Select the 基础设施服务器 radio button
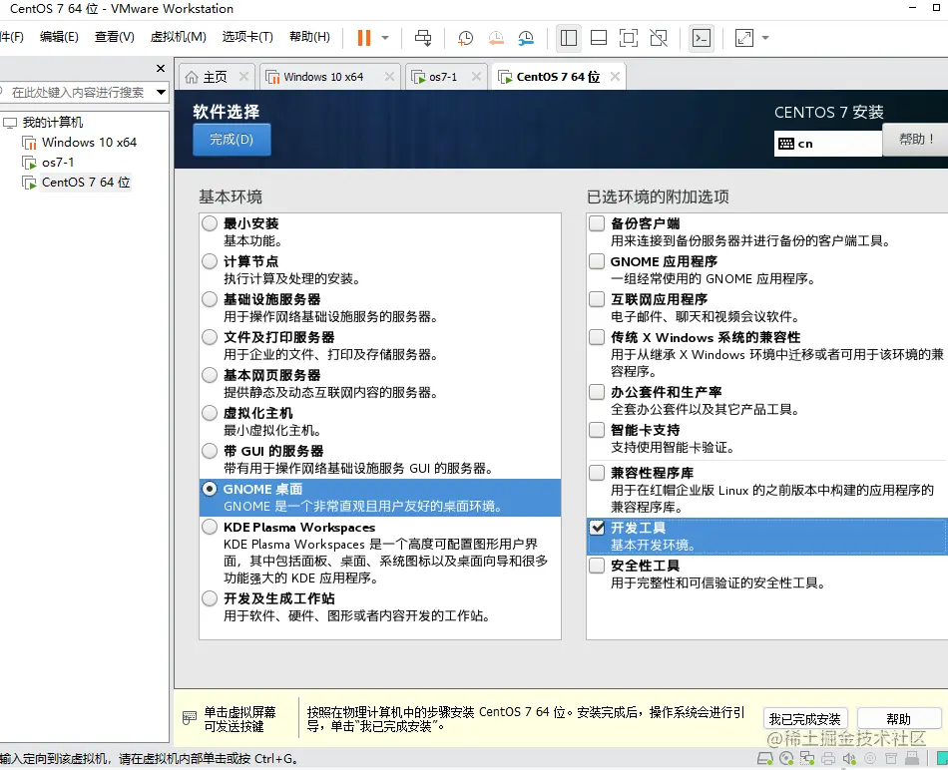Viewport: 948px width, 770px height. [x=210, y=300]
